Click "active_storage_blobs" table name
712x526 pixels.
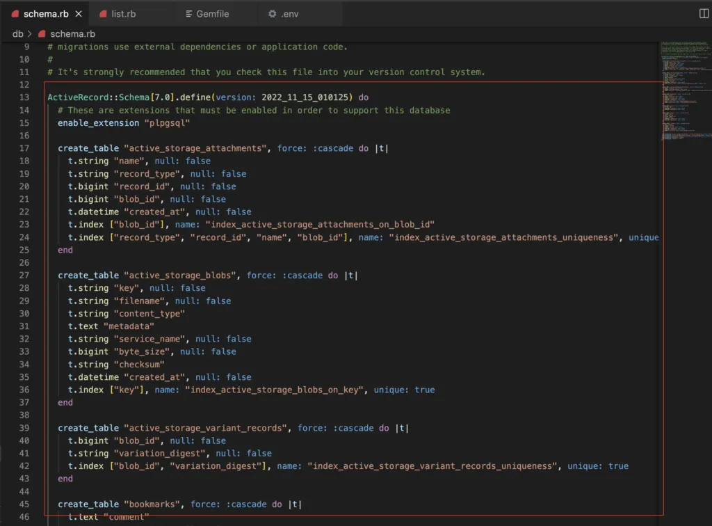[x=180, y=276]
